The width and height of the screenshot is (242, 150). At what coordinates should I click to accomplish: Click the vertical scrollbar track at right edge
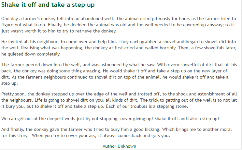[241, 75]
